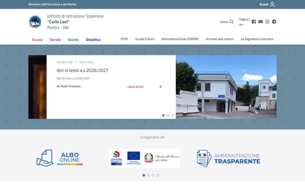305x191 pixels.
Task: Open the Coesione Italia EU ministry banner
Action: point(144,158)
